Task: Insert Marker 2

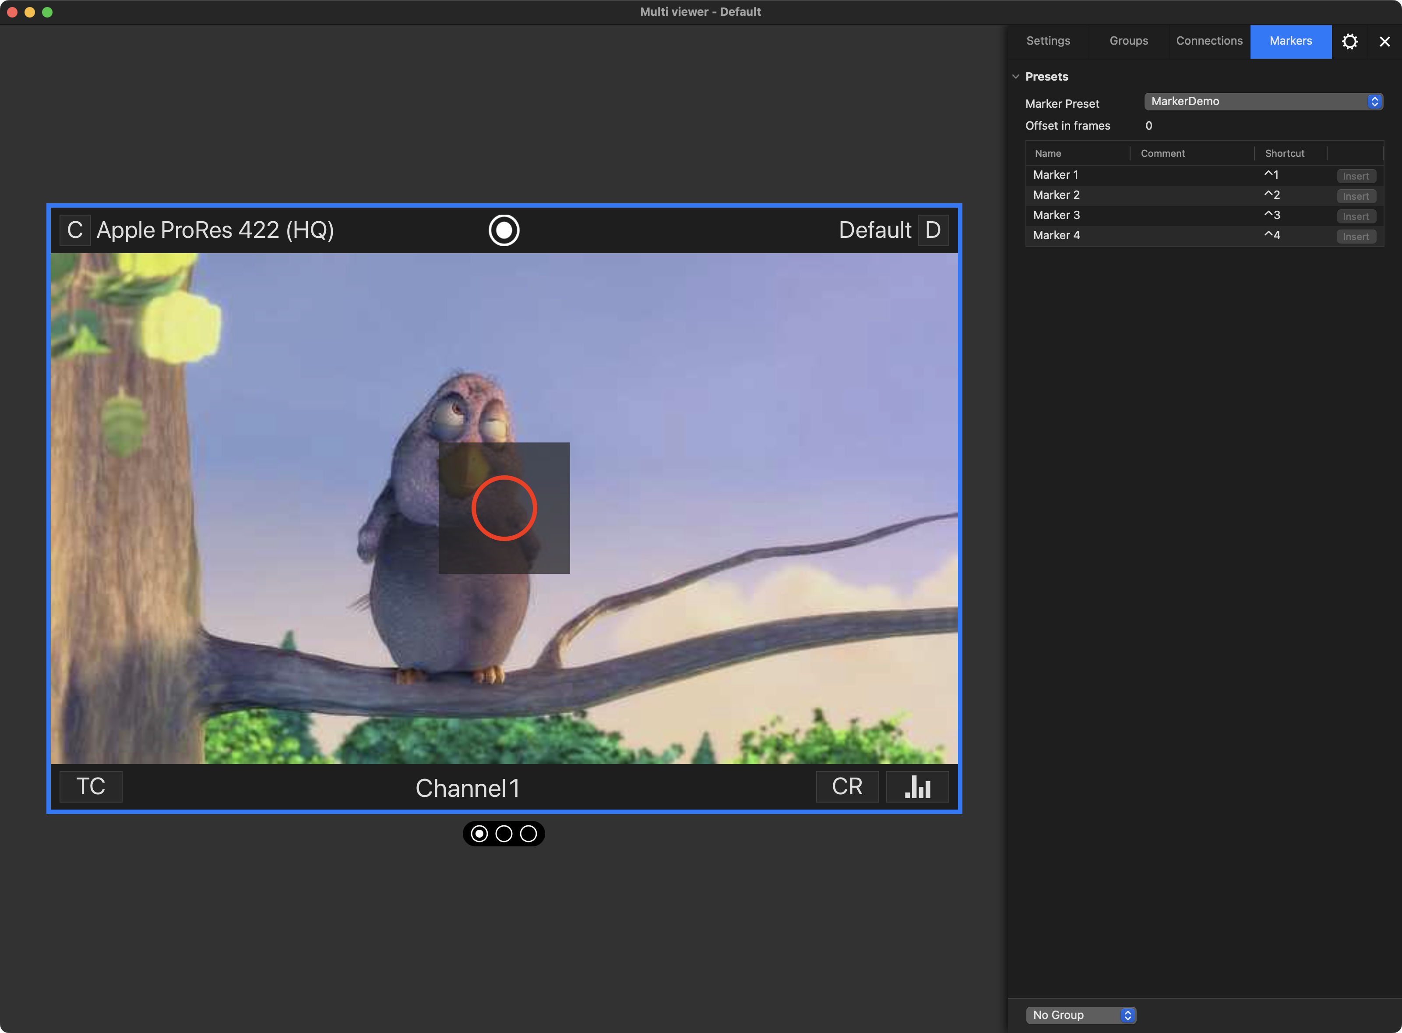Action: click(1356, 196)
